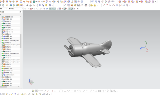Image resolution: width=160 pixels, height=95 pixels.
Task: Click navigator vertical scrollbar up arrow
Action: point(21,17)
